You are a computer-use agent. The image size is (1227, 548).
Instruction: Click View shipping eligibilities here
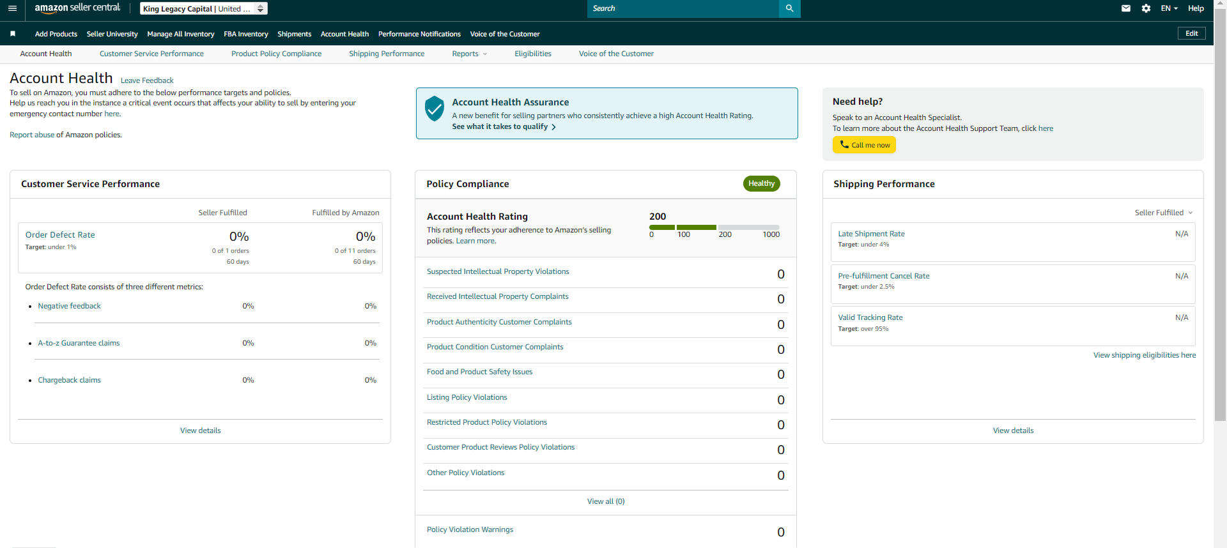(1145, 355)
